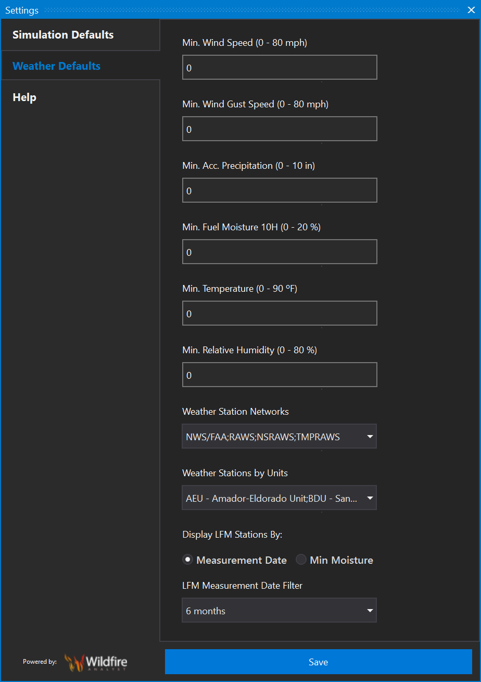The height and width of the screenshot is (682, 481).
Task: Focus the Min. Wind Gust Speed input
Action: [280, 129]
